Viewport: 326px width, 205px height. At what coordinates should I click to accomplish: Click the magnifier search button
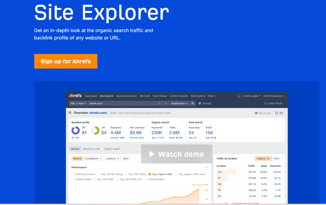[x=193, y=103]
